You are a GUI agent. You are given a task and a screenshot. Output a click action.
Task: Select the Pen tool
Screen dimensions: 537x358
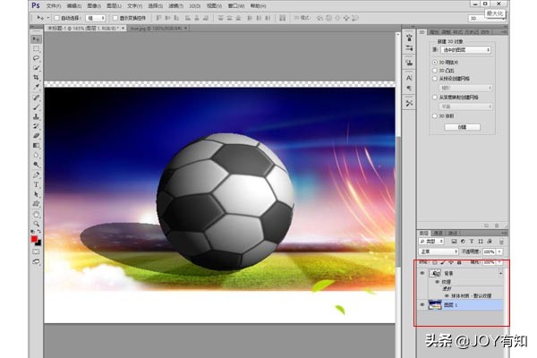[36, 175]
